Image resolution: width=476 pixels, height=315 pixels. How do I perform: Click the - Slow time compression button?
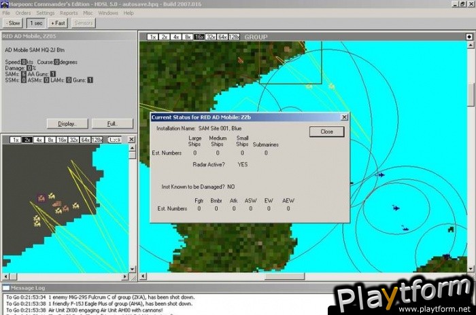pos(13,23)
